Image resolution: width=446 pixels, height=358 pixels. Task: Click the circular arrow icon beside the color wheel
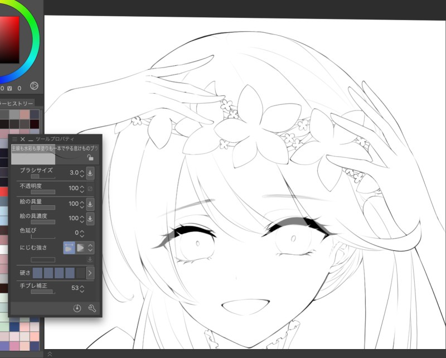click(34, 86)
